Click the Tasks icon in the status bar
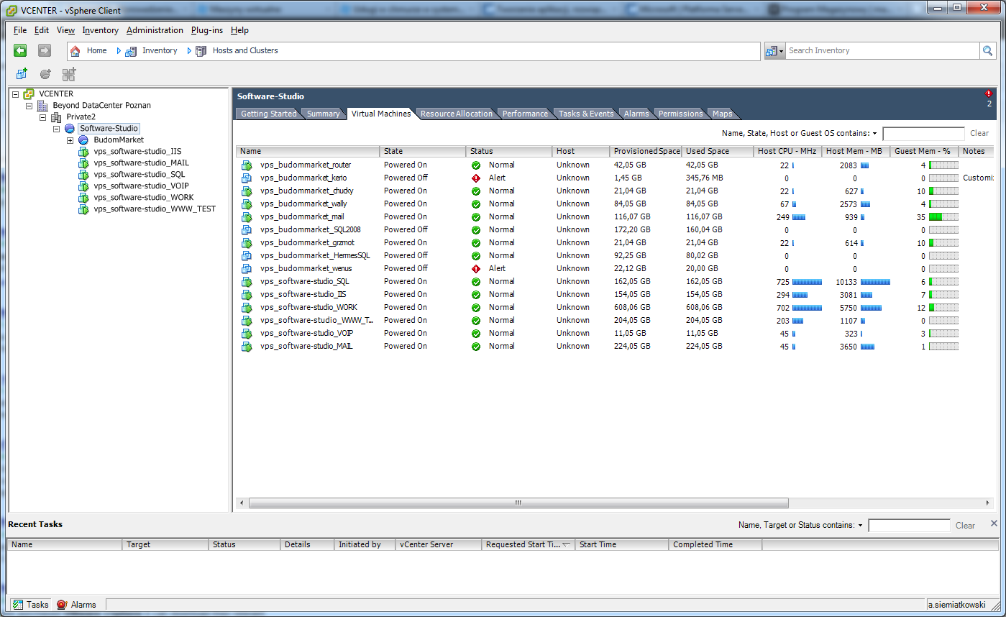Image resolution: width=1006 pixels, height=617 pixels. tap(18, 604)
